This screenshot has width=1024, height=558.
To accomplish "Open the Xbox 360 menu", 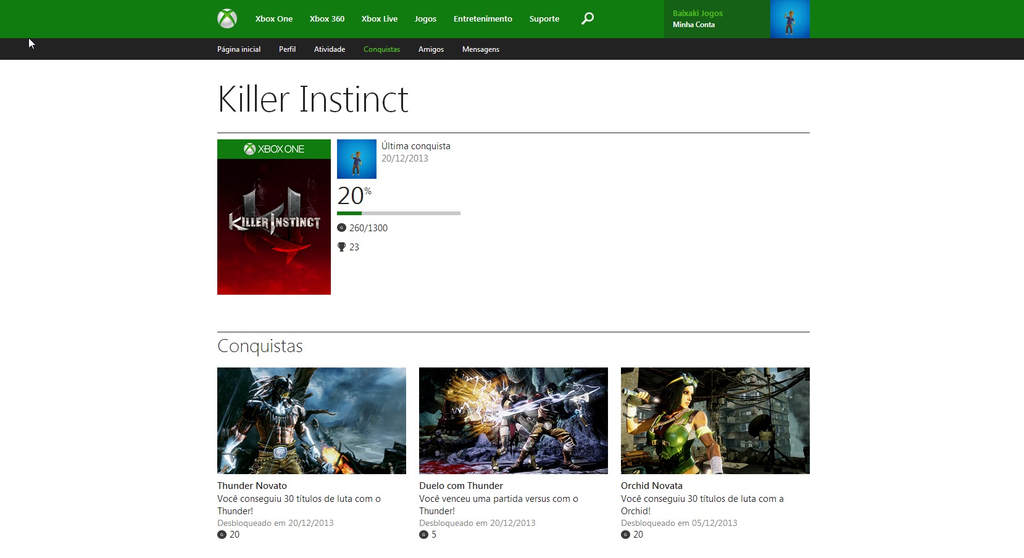I will click(x=327, y=18).
